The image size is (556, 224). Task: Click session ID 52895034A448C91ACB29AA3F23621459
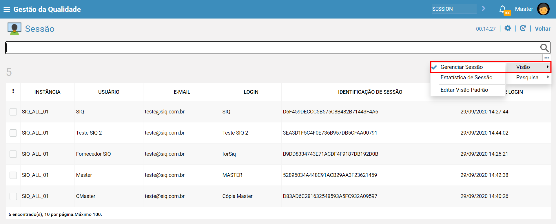pyautogui.click(x=330, y=175)
